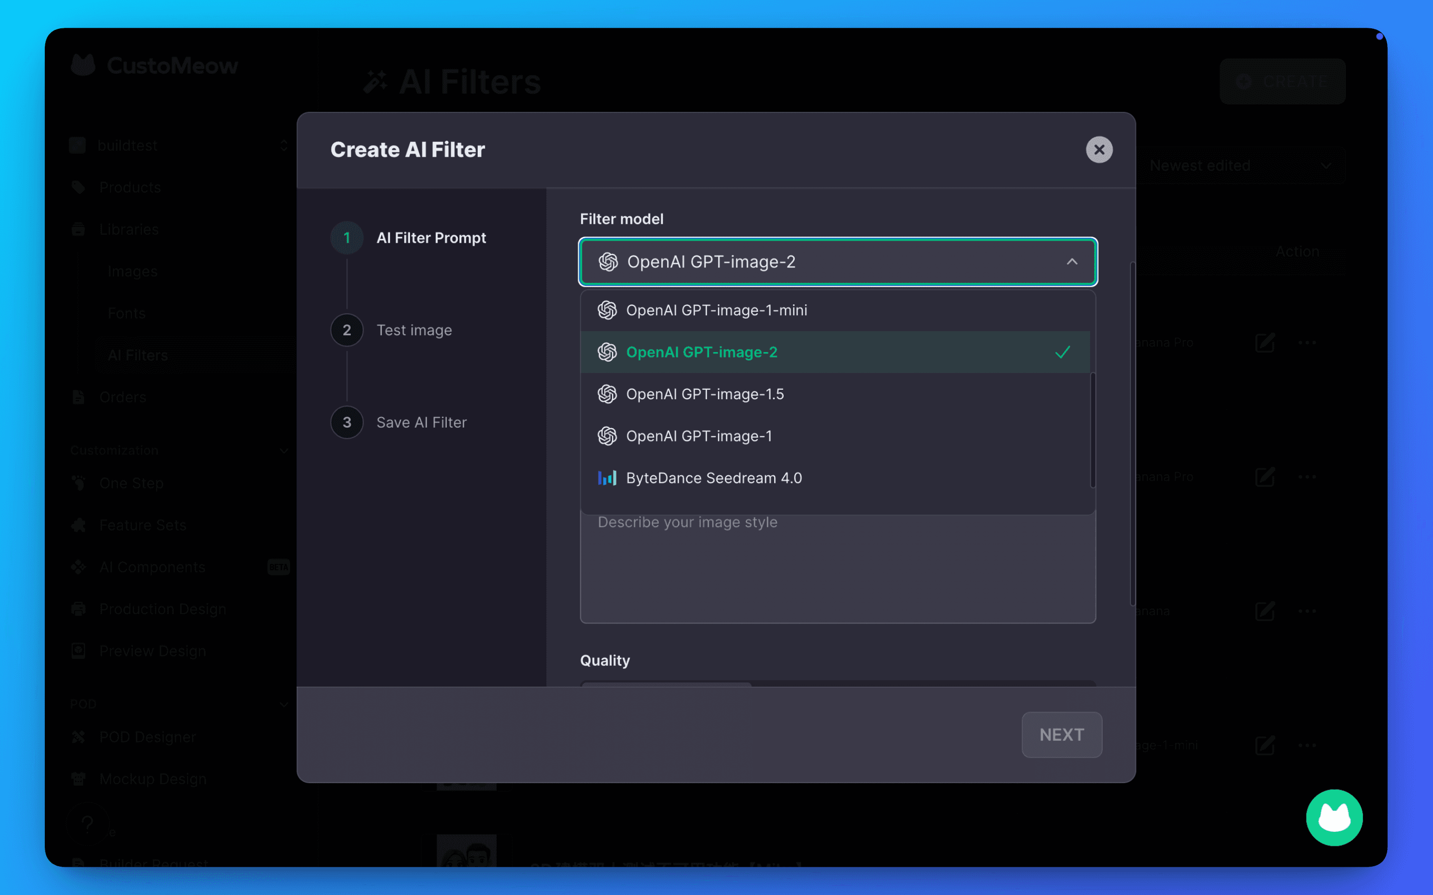Click the Feature Sets puzzle icon
Screen dimensions: 1433x895
tap(78, 525)
